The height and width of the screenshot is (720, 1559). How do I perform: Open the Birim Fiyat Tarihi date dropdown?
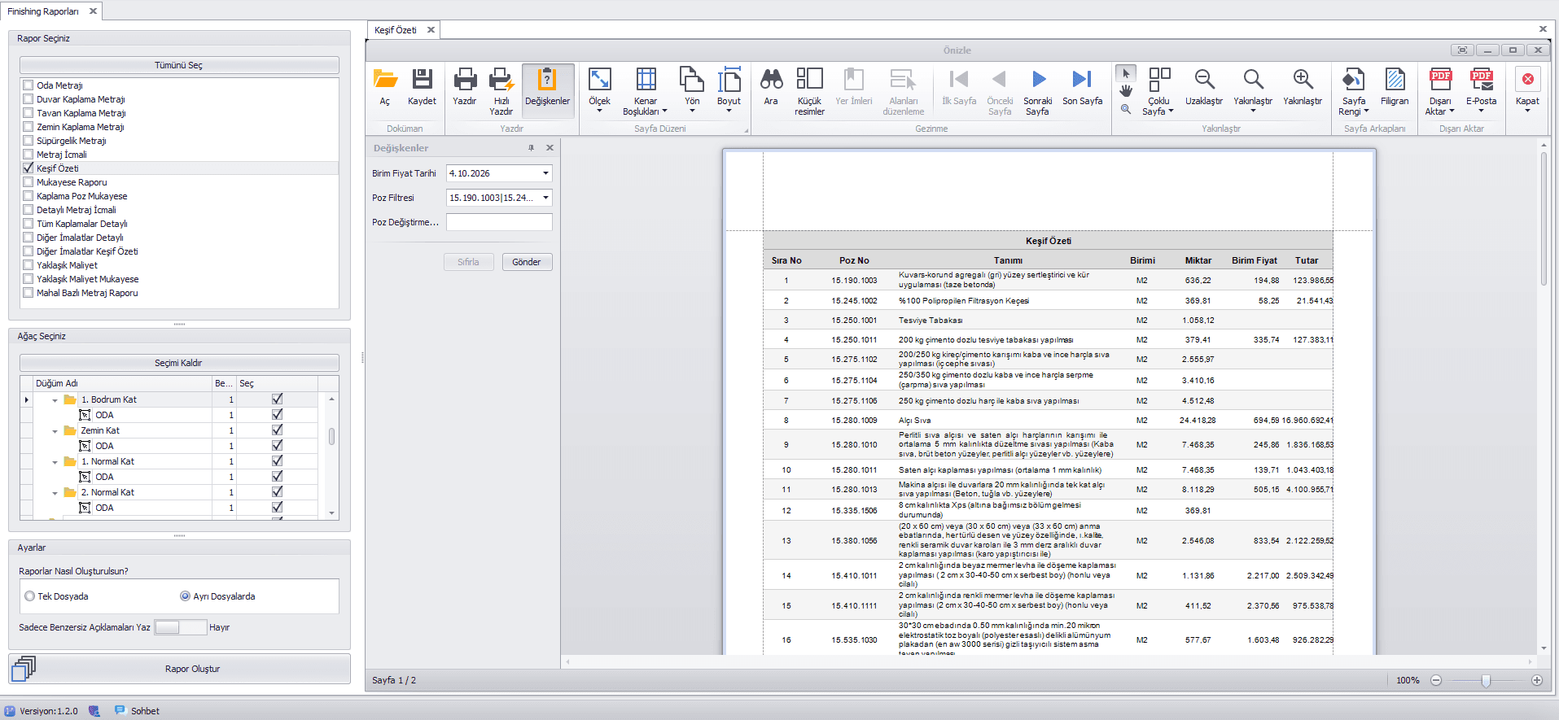(x=545, y=173)
